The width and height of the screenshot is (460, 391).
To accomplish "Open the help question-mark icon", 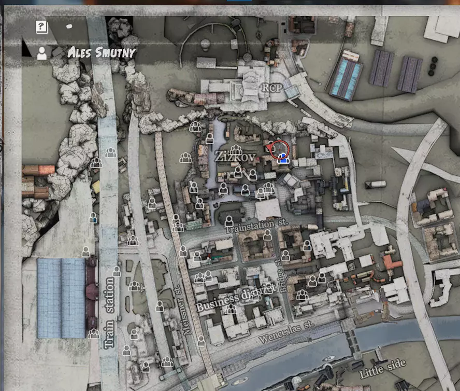I will point(41,27).
